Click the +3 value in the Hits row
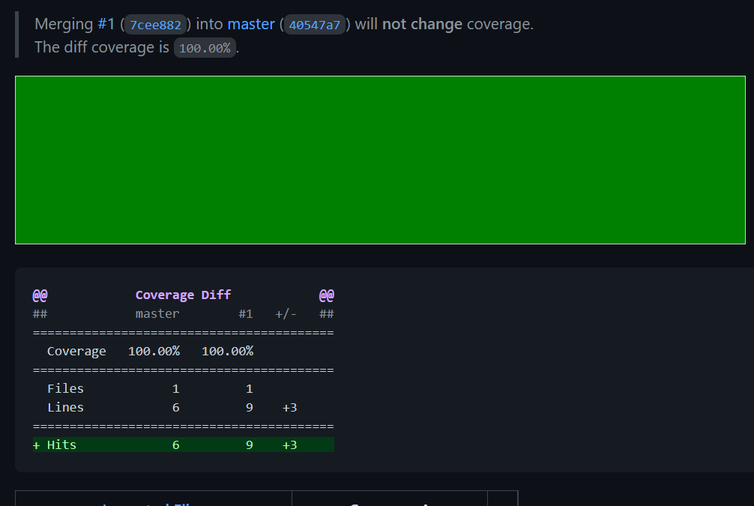 coord(289,445)
